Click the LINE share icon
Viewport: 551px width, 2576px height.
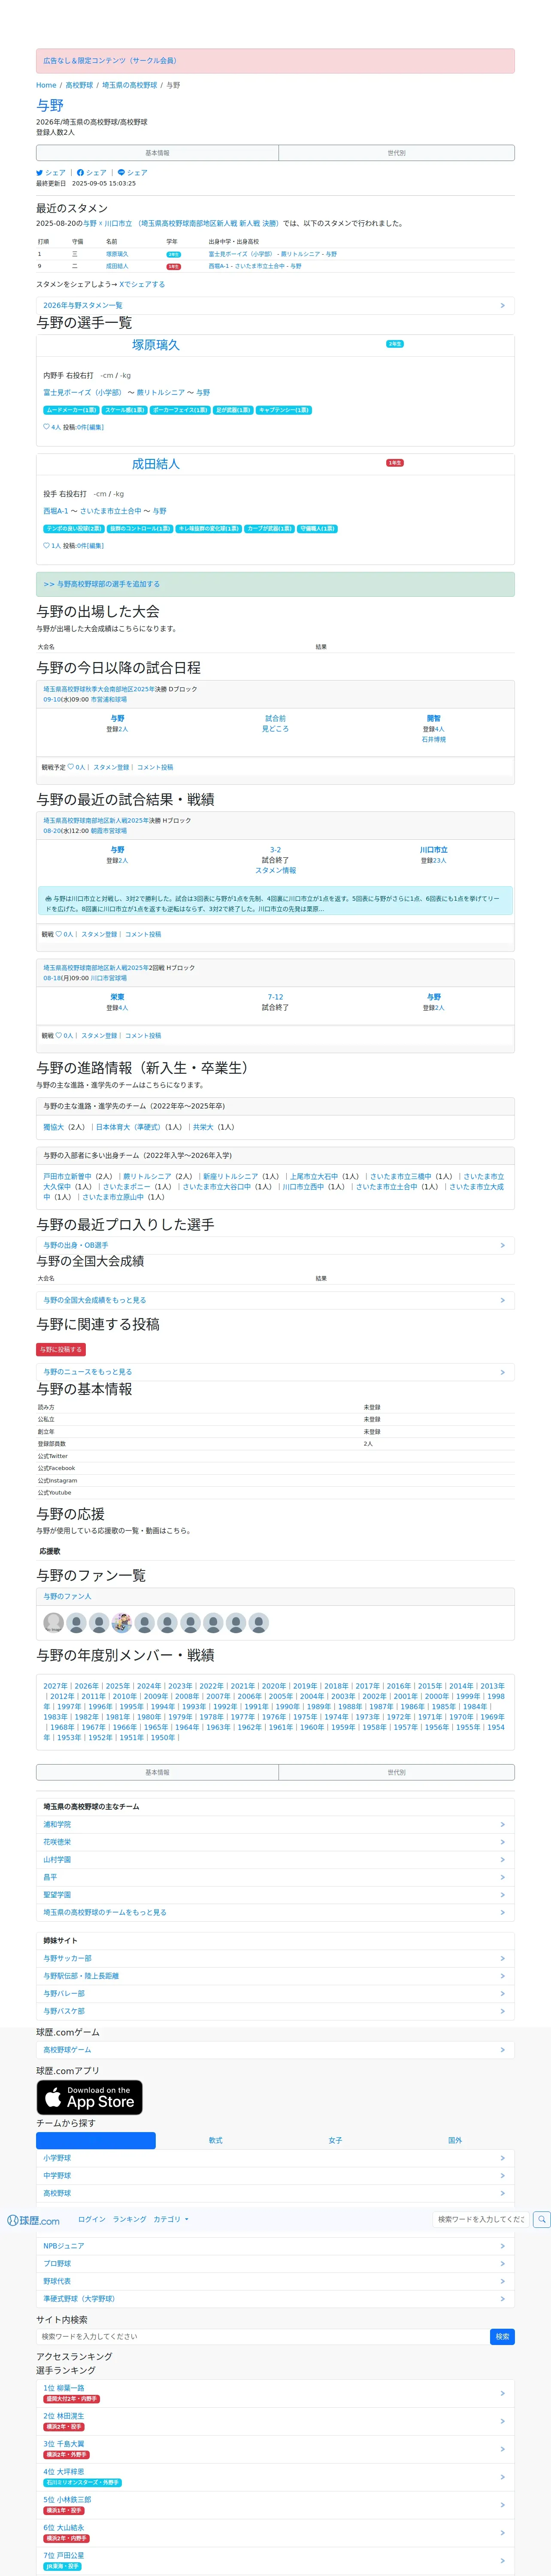pos(121,173)
